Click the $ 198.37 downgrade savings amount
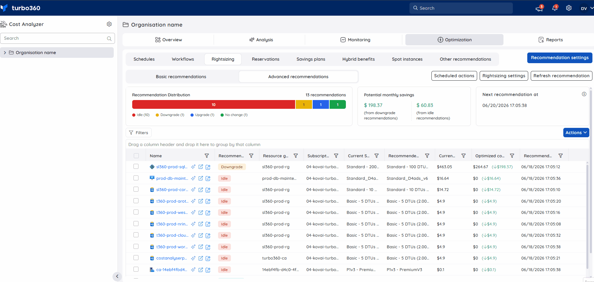The width and height of the screenshot is (594, 282). click(373, 105)
